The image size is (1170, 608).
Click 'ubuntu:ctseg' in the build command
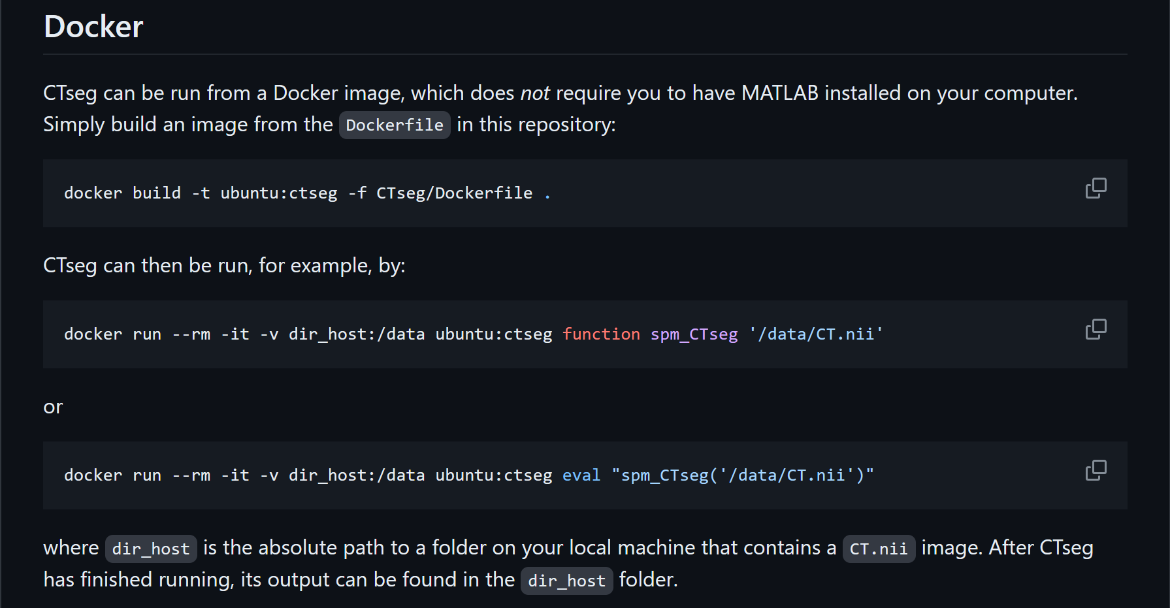[x=279, y=193]
